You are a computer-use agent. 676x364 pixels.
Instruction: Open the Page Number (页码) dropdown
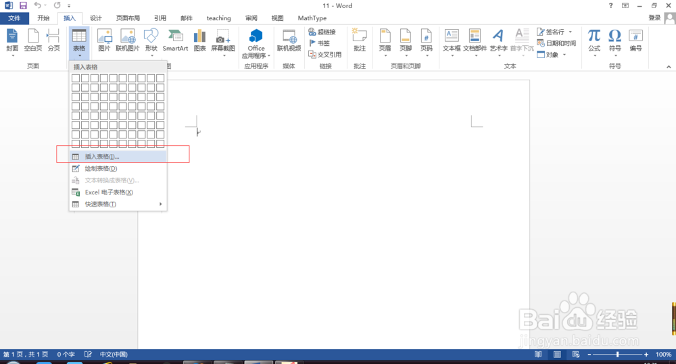[427, 42]
